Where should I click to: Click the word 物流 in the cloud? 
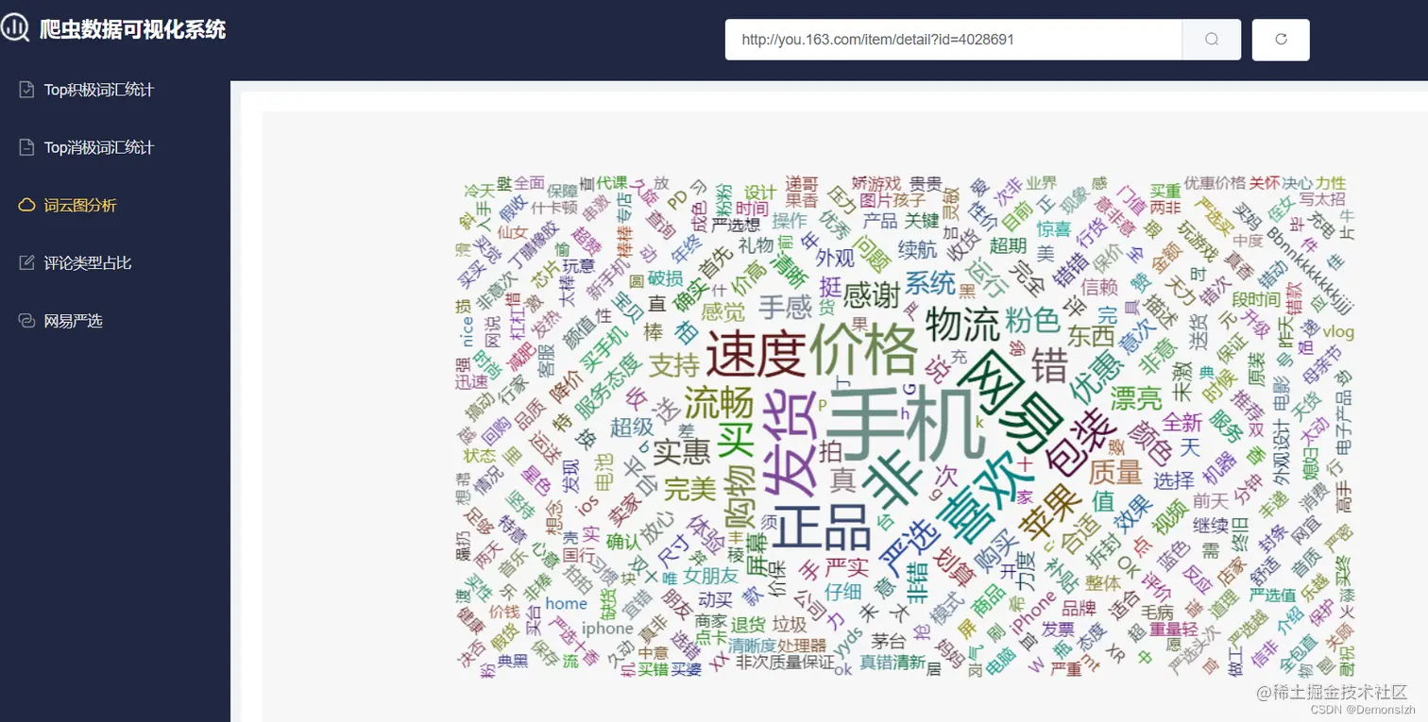(961, 325)
